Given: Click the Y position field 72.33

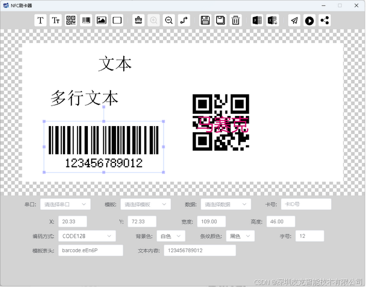Looking at the screenshot, I should pos(142,222).
